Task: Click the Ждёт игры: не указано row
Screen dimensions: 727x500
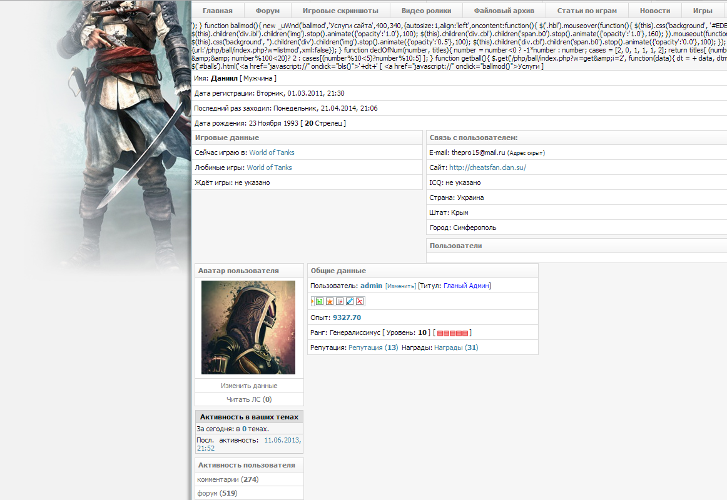Action: 307,183
